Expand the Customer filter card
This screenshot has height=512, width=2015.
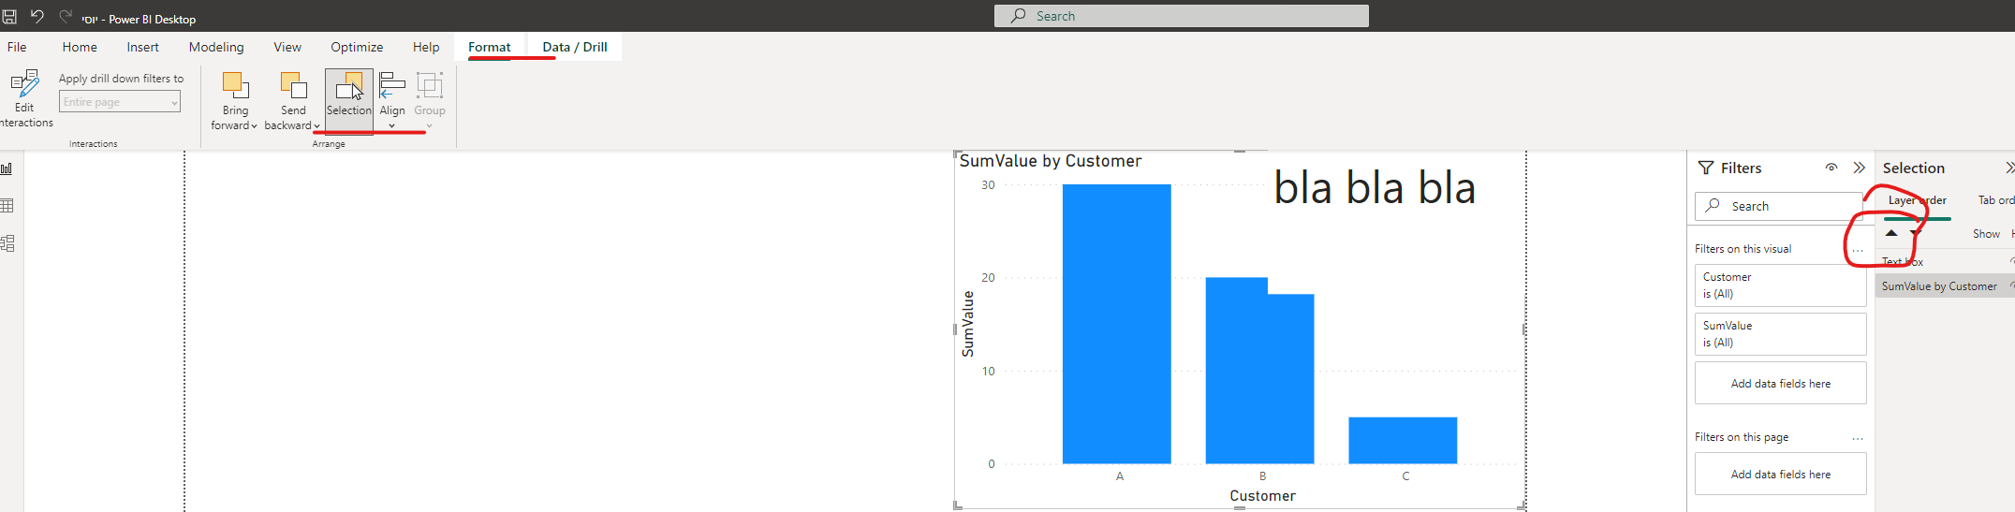coord(1781,285)
